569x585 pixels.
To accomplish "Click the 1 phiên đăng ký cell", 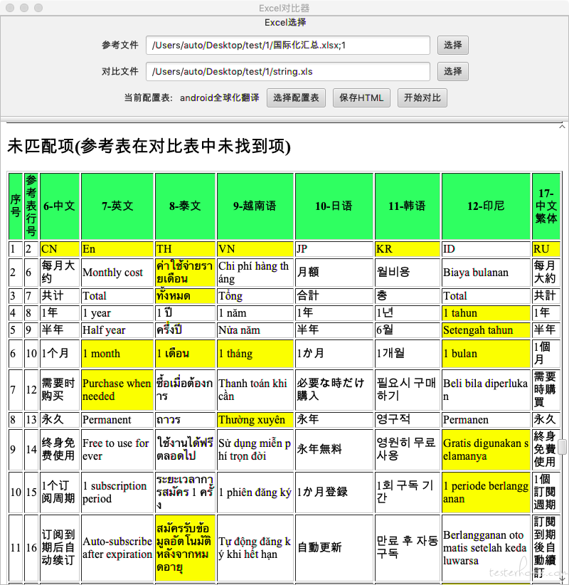I will (x=255, y=492).
